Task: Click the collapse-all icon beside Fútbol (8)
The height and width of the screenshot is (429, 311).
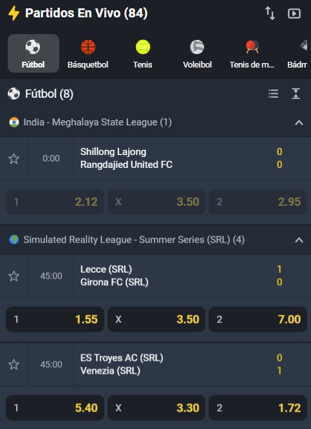Action: (x=296, y=94)
